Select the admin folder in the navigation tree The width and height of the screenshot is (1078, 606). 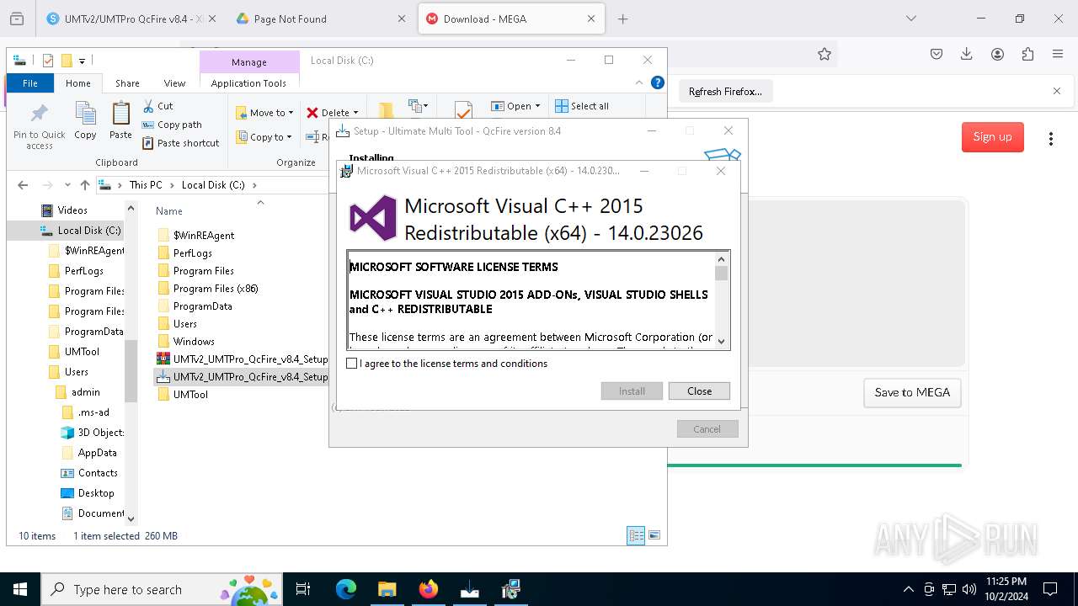(85, 392)
